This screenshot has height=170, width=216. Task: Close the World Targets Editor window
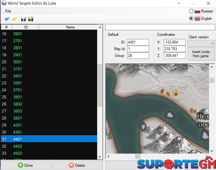208,3
